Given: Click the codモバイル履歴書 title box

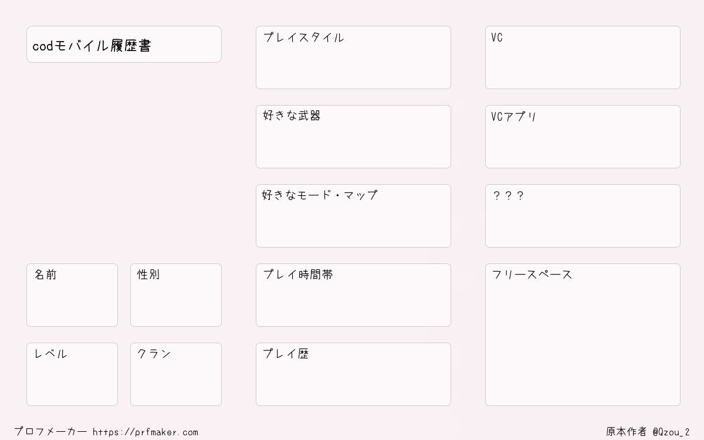Looking at the screenshot, I should pyautogui.click(x=124, y=44).
